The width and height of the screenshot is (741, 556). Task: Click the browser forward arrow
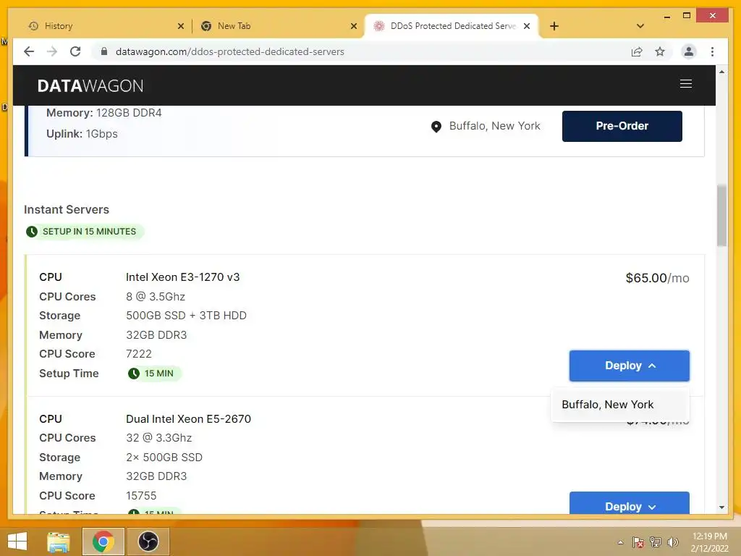tap(52, 51)
